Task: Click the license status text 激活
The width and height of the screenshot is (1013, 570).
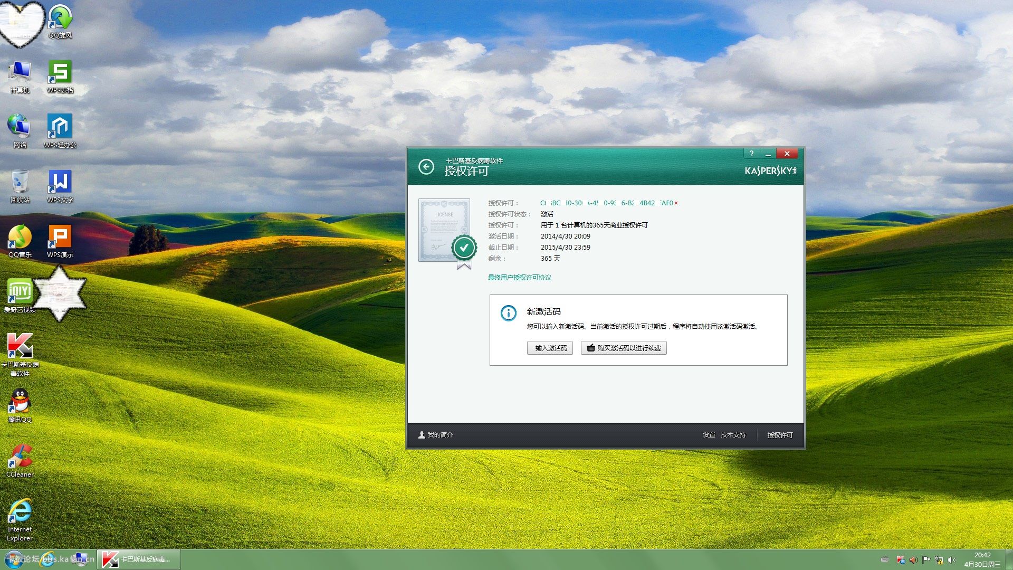Action: click(547, 214)
